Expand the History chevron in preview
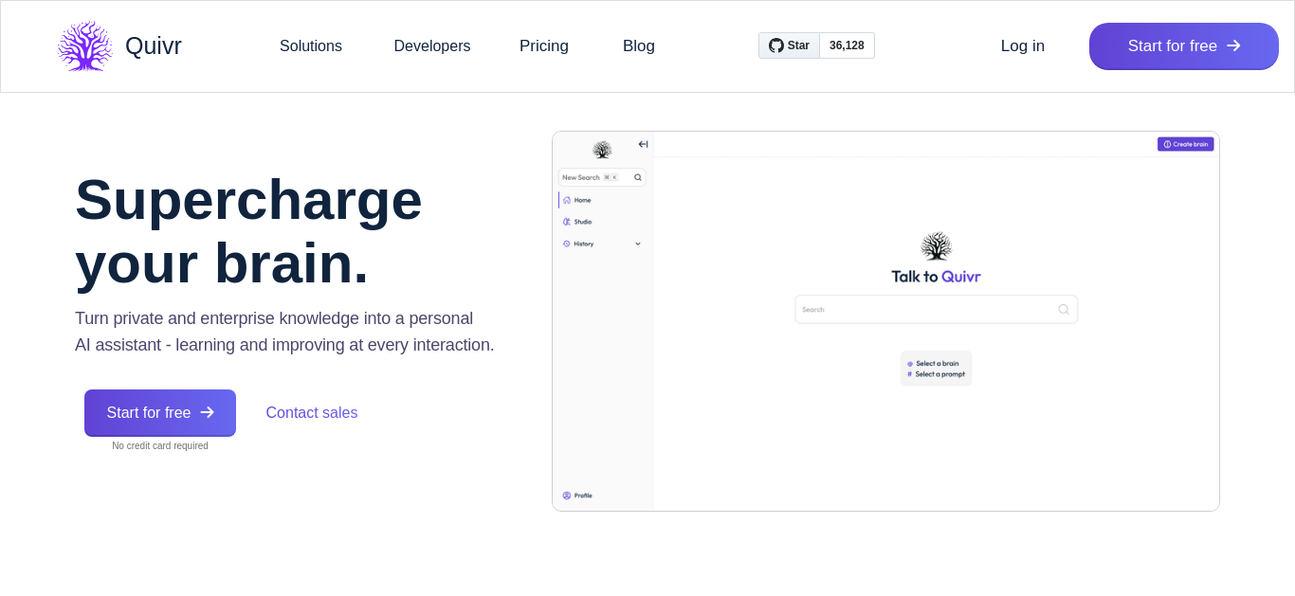The height and width of the screenshot is (596, 1295). (x=638, y=244)
